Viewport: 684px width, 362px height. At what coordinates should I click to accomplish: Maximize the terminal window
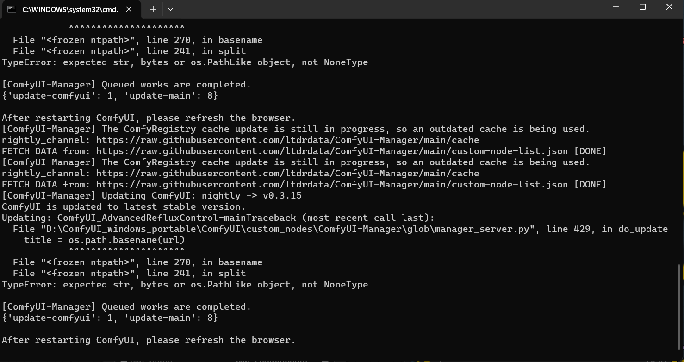(x=642, y=7)
